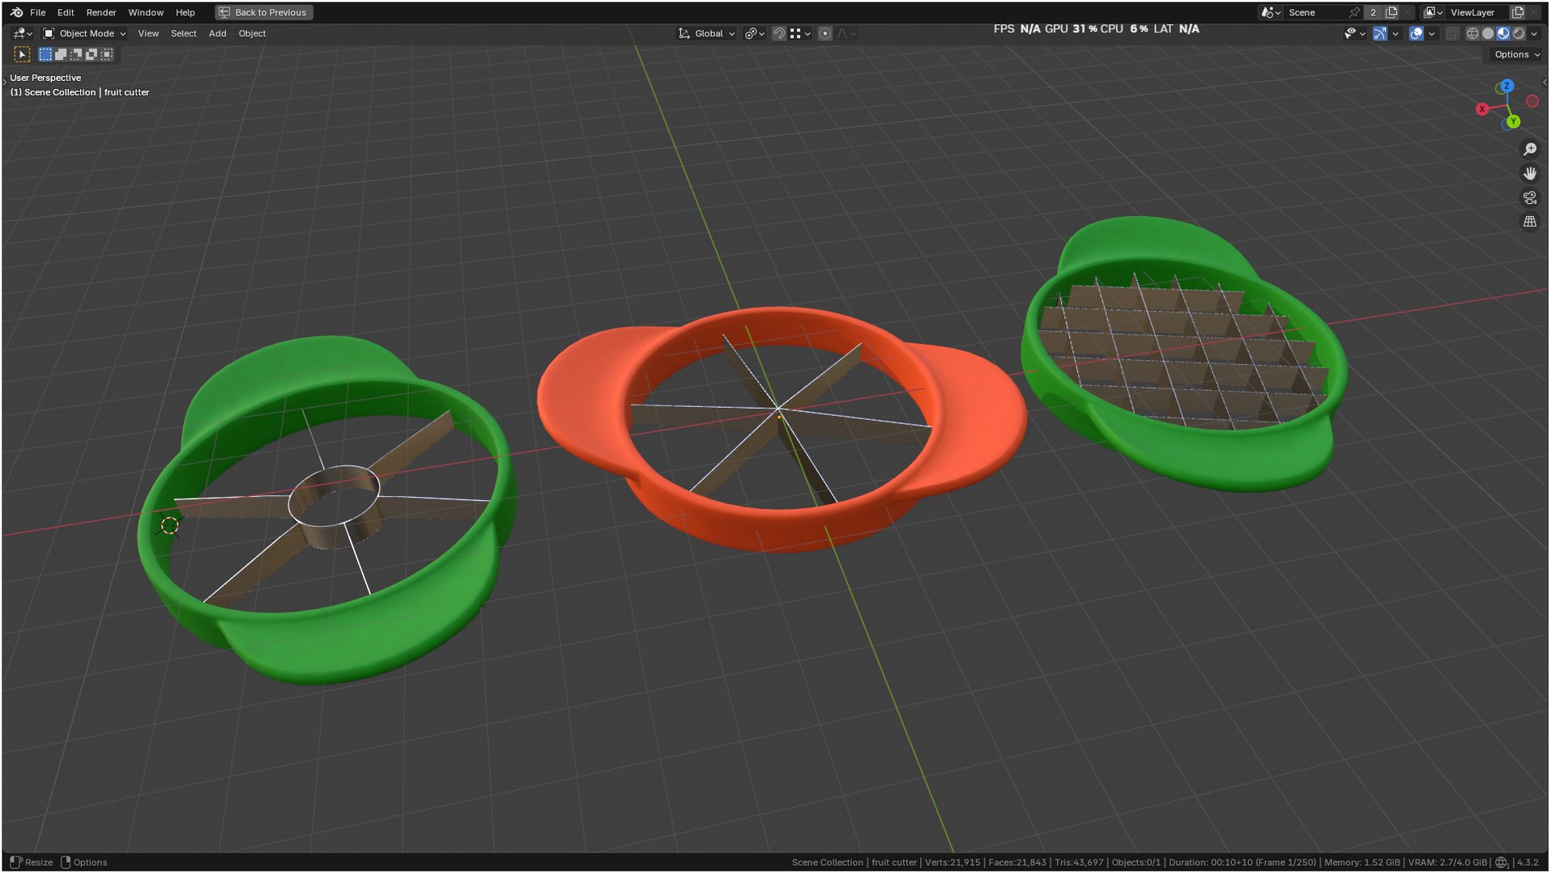
Task: Open the viewport shading options dropdown
Action: 1534,33
